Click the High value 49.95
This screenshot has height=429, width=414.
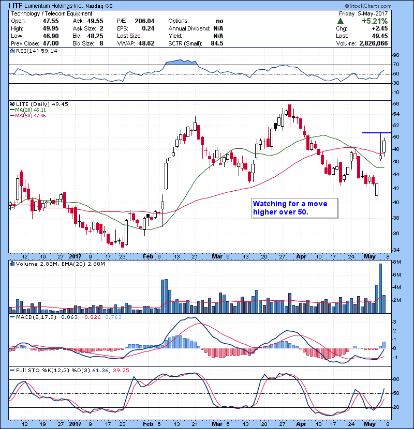coord(50,28)
